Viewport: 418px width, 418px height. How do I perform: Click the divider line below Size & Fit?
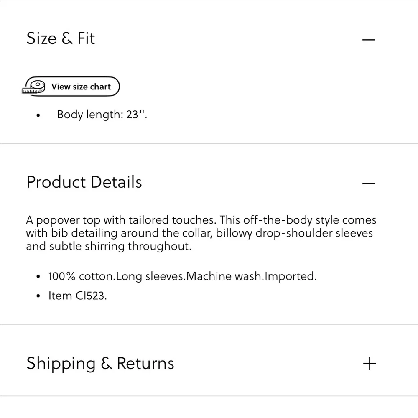click(x=209, y=143)
